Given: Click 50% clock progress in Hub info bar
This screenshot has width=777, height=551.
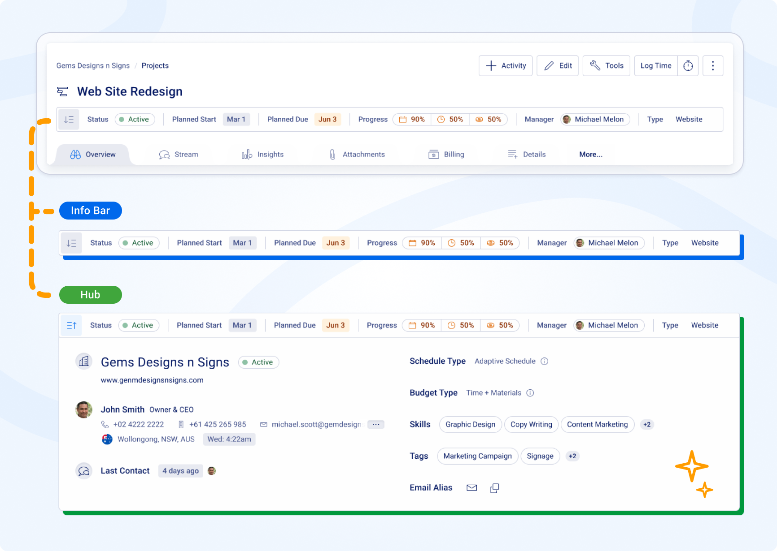Looking at the screenshot, I should [x=461, y=326].
